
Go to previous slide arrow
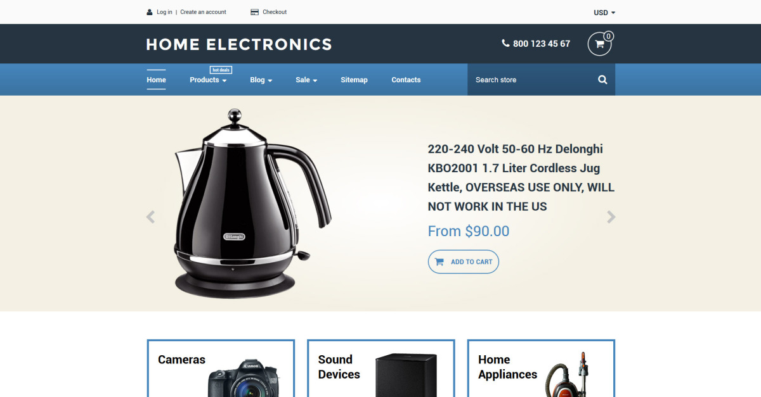150,217
